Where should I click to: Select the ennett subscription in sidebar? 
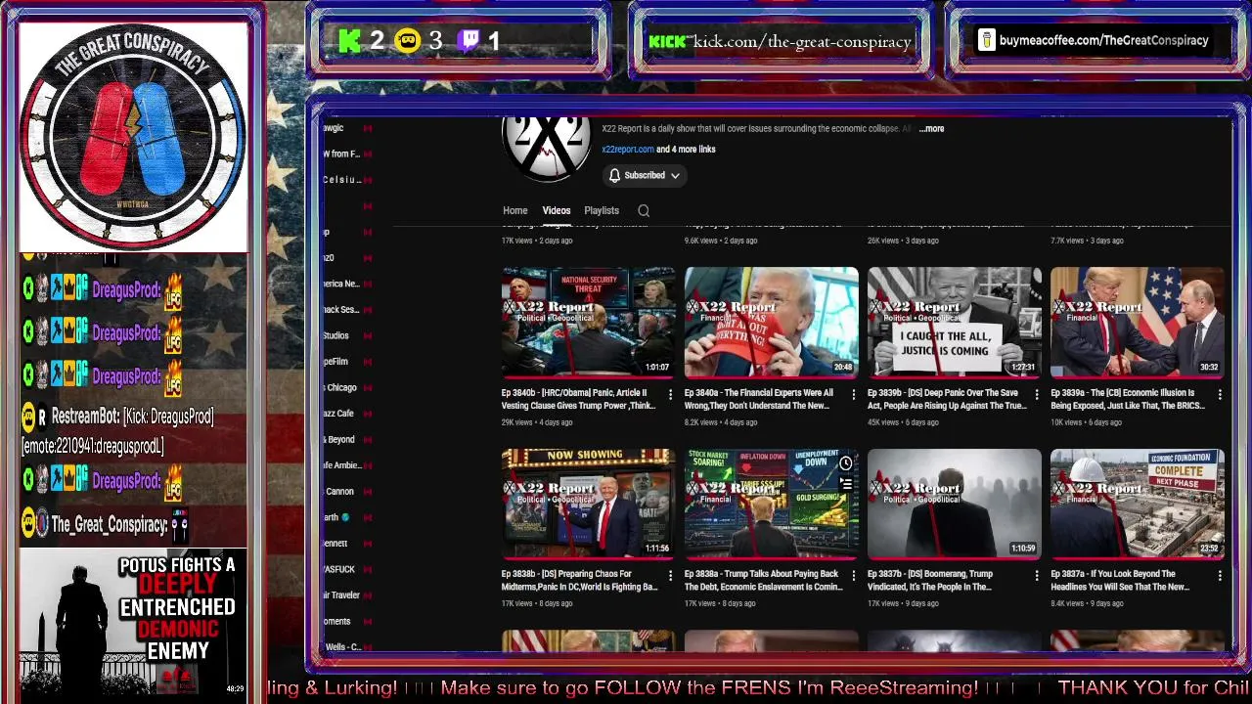(335, 543)
